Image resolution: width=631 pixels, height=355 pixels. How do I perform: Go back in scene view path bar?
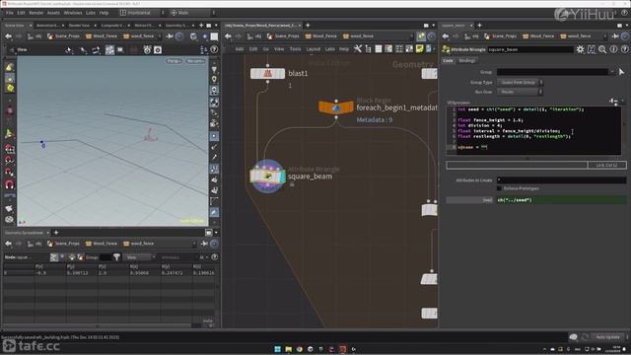coord(8,36)
